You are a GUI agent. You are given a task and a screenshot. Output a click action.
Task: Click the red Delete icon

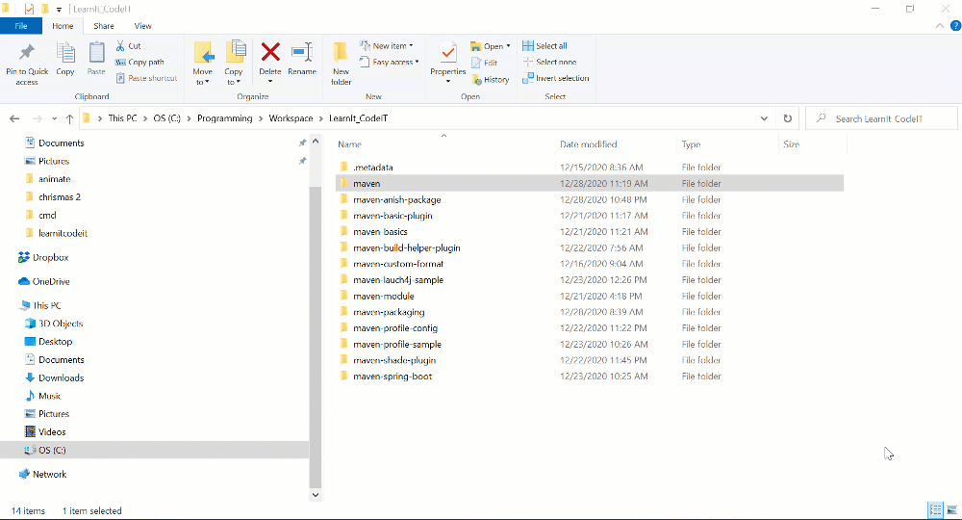[x=270, y=54]
